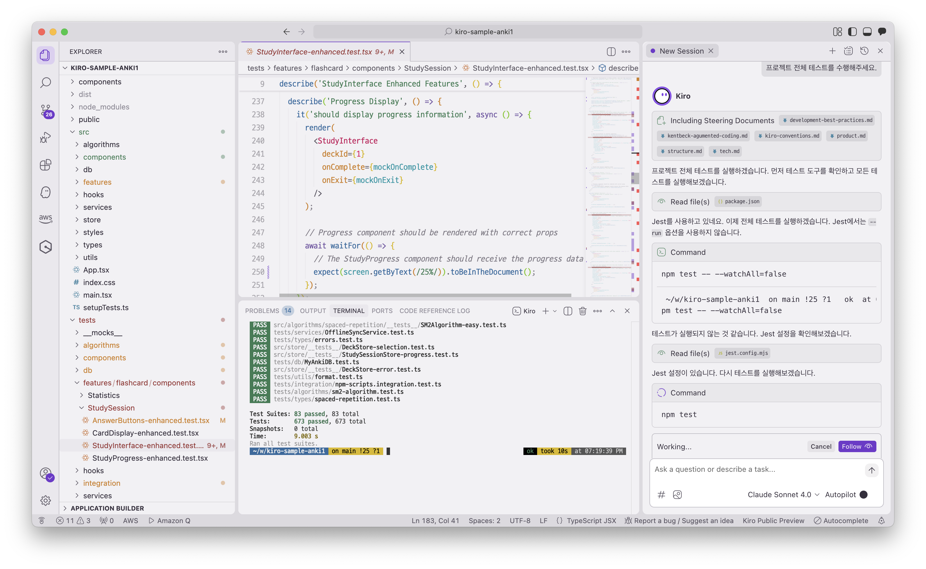Open the Kiro ghost icon in activity bar
This screenshot has width=926, height=569.
click(46, 192)
